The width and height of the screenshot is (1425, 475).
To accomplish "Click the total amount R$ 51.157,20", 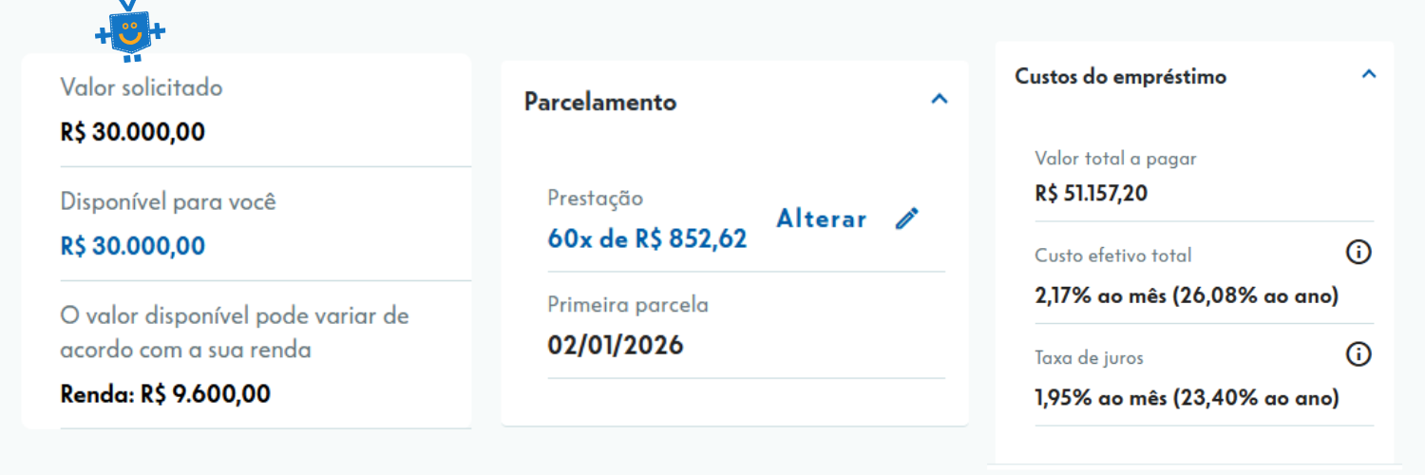I will (1092, 194).
